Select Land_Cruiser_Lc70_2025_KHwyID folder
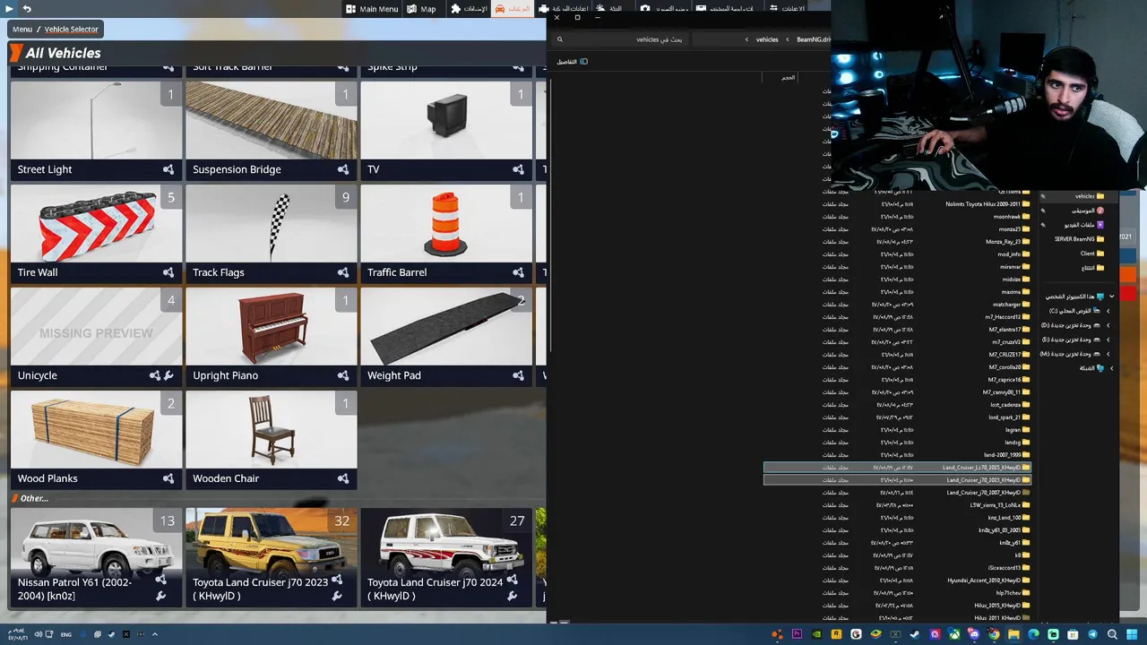This screenshot has width=1147, height=645. [897, 468]
